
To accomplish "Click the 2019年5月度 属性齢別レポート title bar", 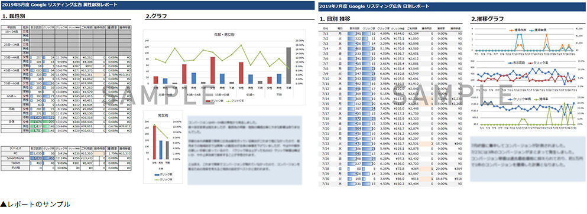I will click(157, 5).
